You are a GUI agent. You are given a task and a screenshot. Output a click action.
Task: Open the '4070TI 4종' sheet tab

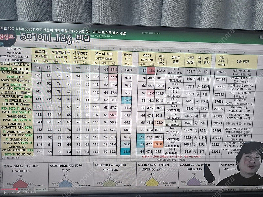click(x=41, y=189)
